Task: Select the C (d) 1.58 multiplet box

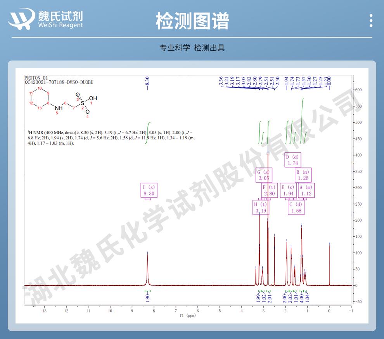Action: 295,208
